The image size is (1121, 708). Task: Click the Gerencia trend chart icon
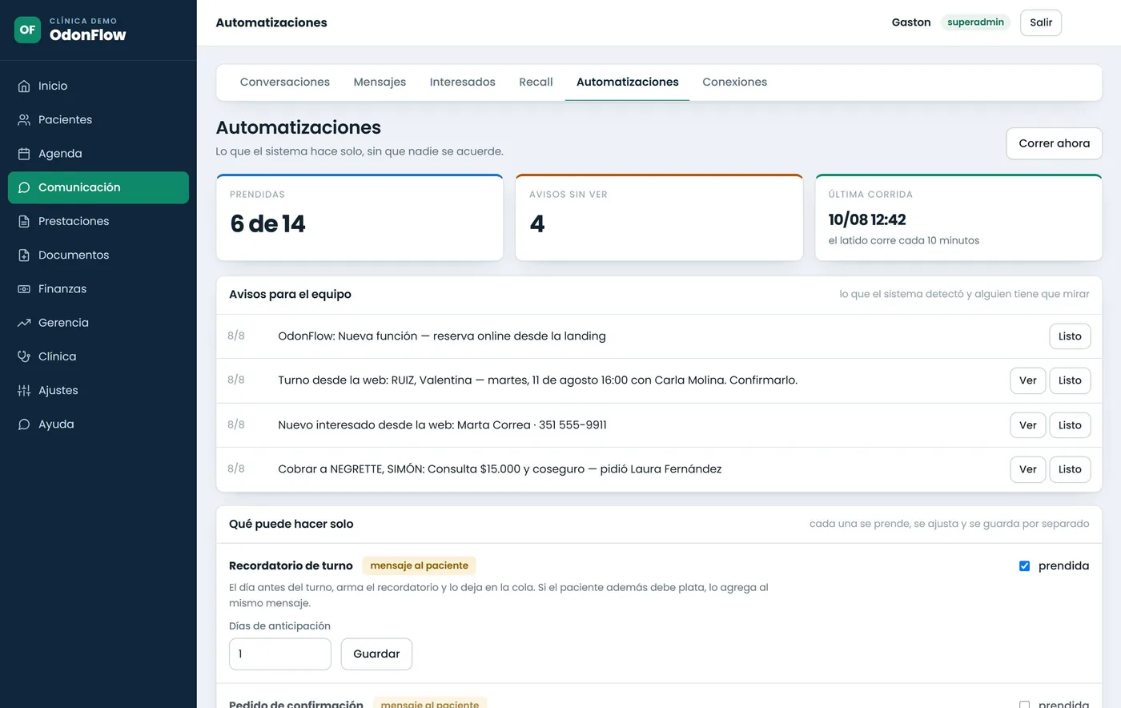pos(24,323)
